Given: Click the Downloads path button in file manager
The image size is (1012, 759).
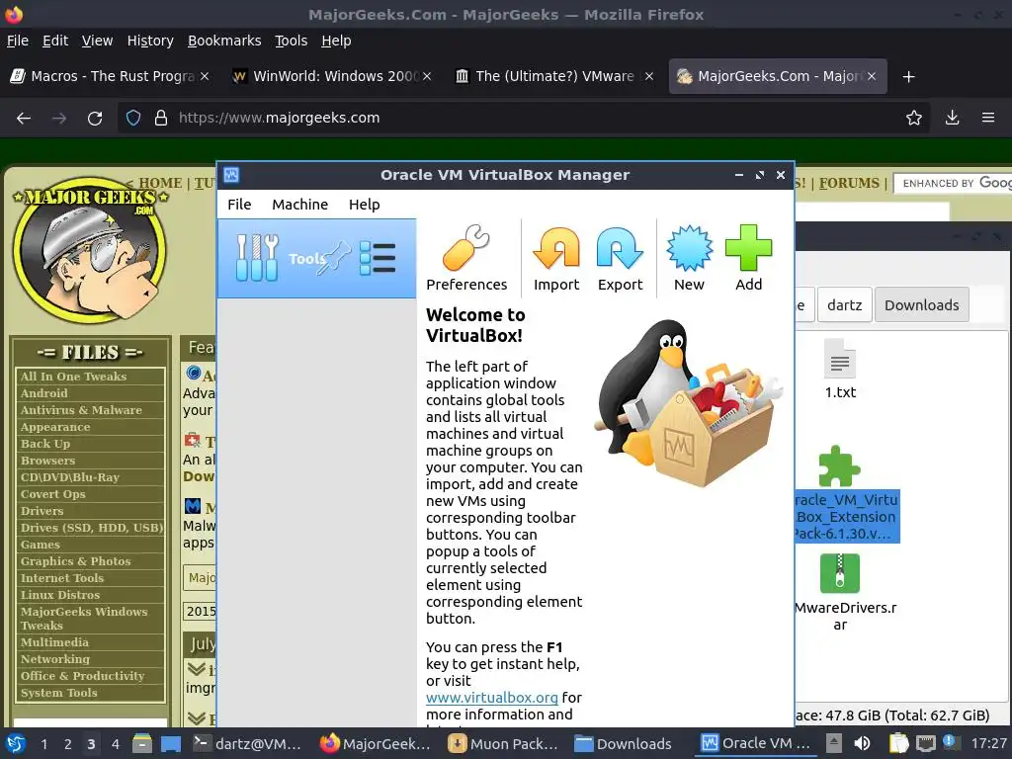Looking at the screenshot, I should pyautogui.click(x=921, y=304).
